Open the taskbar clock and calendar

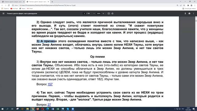point(188,109)
